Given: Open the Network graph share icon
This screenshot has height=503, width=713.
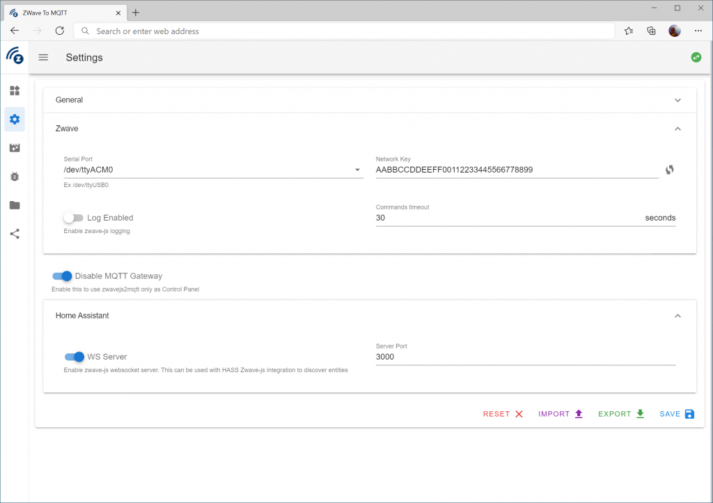Looking at the screenshot, I should [15, 234].
